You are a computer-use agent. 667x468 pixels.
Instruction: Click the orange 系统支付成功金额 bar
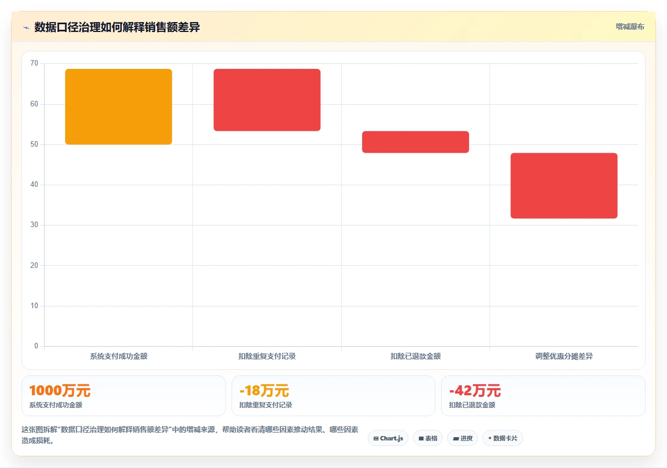(x=119, y=106)
